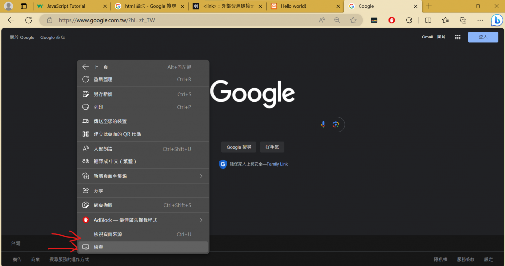Choose 建立此頁面的 QR 代碼
This screenshot has height=266, width=505.
point(143,134)
